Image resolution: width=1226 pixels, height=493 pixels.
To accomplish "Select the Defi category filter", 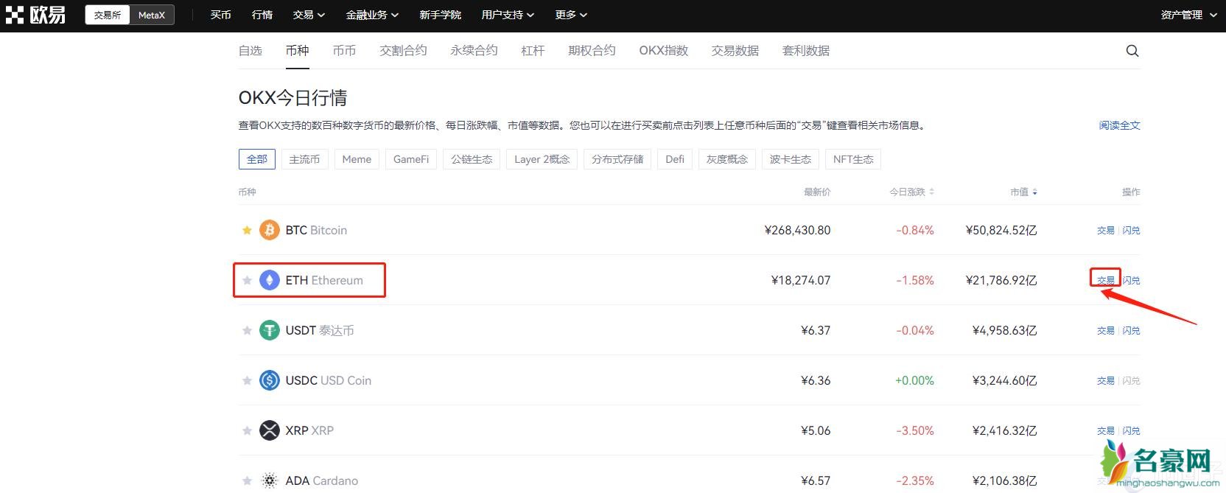I will (x=675, y=159).
